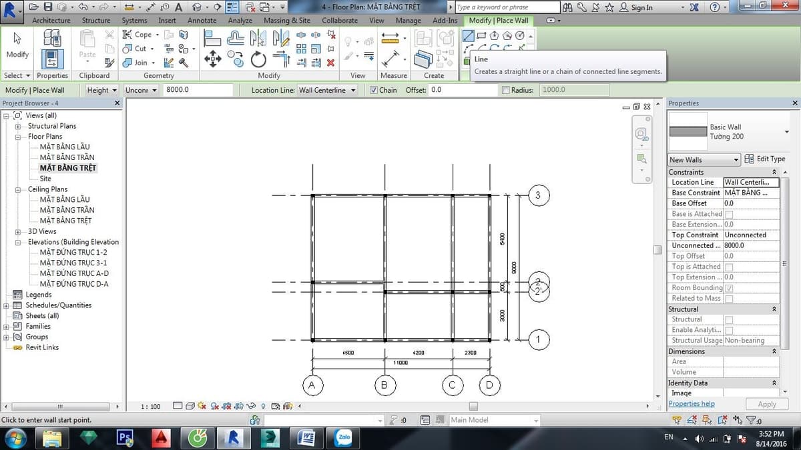Toggle the Chain checkbox

click(x=374, y=90)
